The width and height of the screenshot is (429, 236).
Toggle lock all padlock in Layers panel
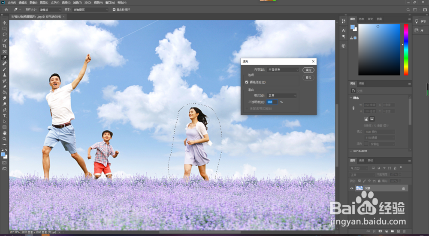tap(379, 181)
